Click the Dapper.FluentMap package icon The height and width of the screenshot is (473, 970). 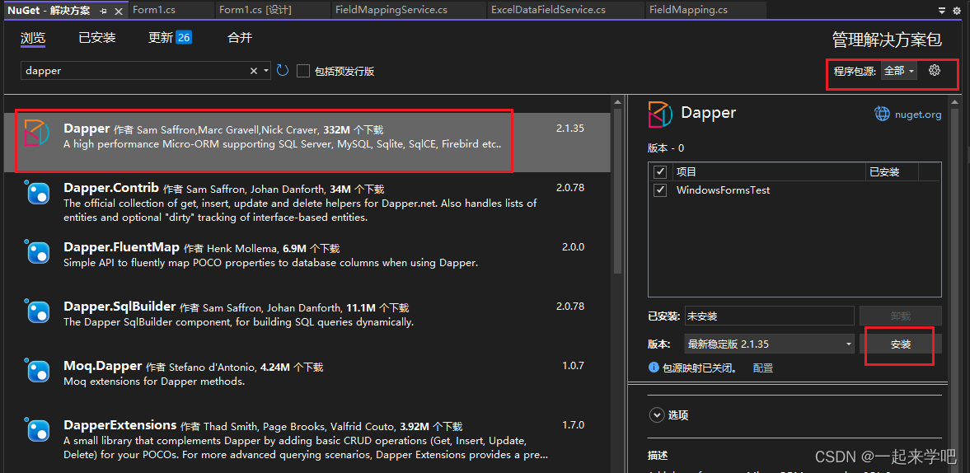pyautogui.click(x=39, y=252)
